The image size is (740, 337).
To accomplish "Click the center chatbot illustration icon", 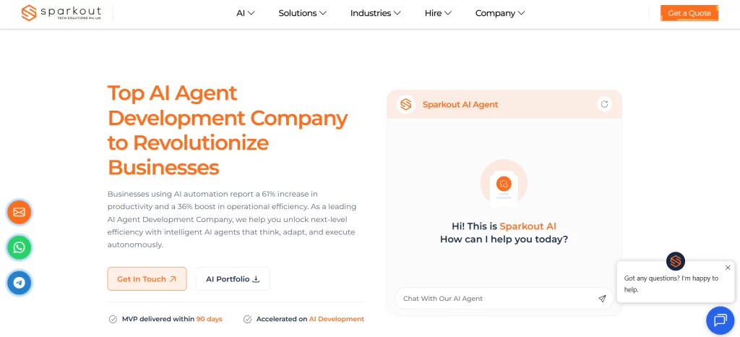I will tap(504, 184).
